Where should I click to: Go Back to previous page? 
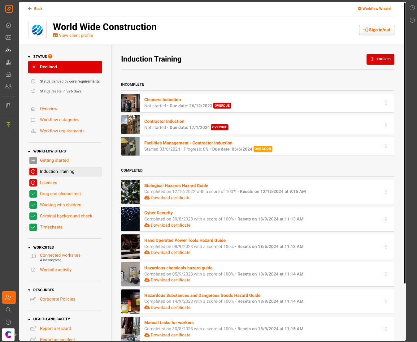35,9
